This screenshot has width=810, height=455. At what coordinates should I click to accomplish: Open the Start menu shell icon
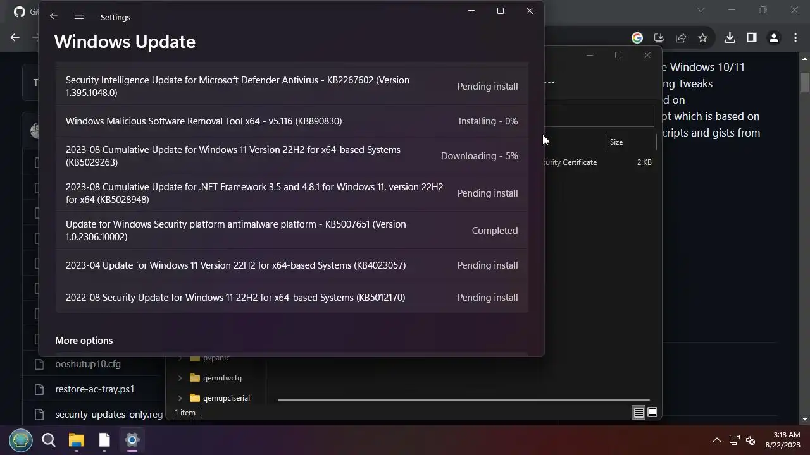[21, 440]
